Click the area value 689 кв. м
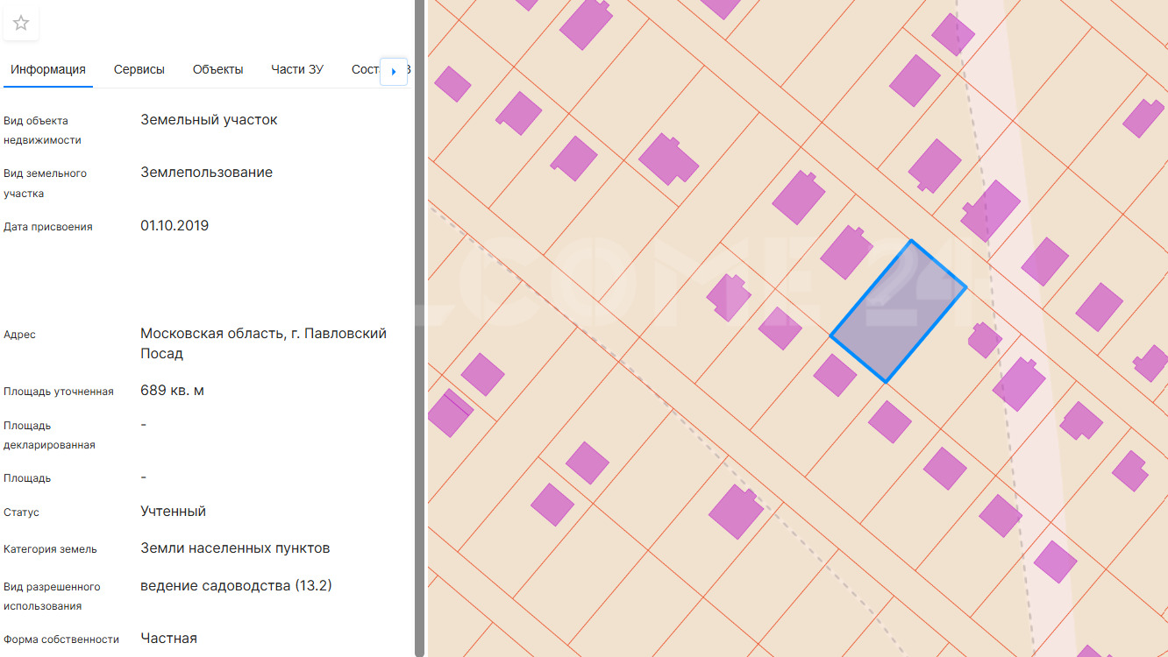This screenshot has height=657, width=1168. (x=172, y=391)
